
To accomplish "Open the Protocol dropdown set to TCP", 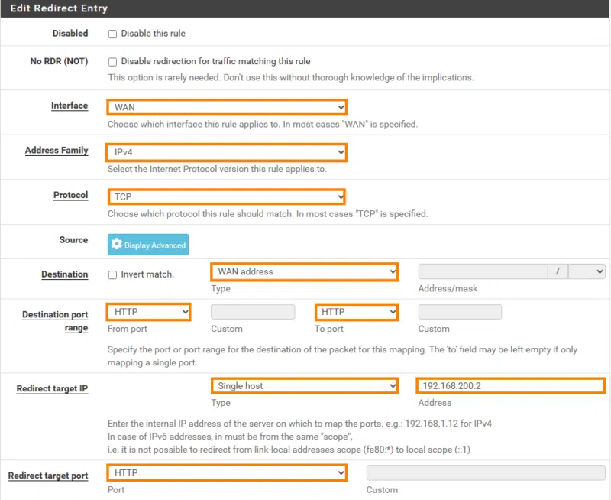I will (227, 196).
